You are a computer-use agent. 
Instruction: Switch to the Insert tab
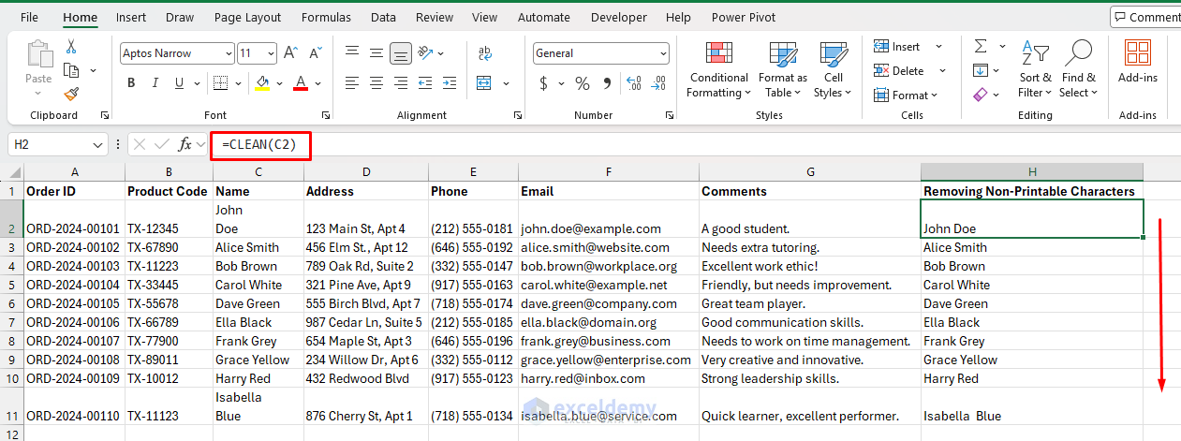click(131, 17)
